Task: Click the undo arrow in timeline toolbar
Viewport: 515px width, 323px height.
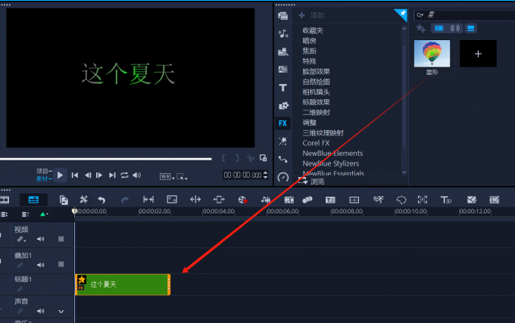Action: click(101, 200)
